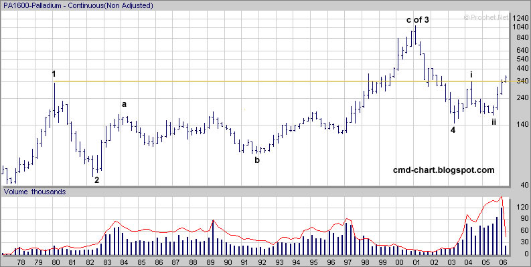This screenshot has height=267, width=531.
Task: Select year label 83 on time axis
Action: (106, 262)
